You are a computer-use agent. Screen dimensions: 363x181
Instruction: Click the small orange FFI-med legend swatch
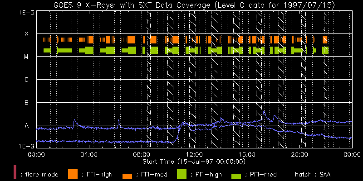click(x=127, y=176)
